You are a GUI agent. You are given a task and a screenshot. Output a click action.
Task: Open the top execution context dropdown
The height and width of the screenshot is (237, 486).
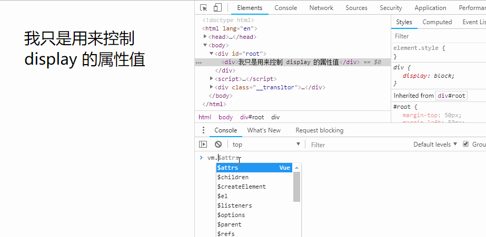pos(266,145)
